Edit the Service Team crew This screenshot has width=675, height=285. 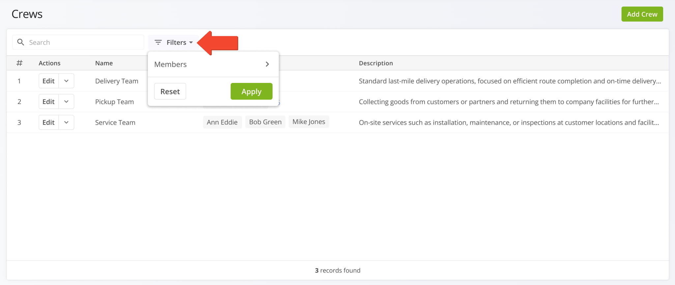(48, 122)
